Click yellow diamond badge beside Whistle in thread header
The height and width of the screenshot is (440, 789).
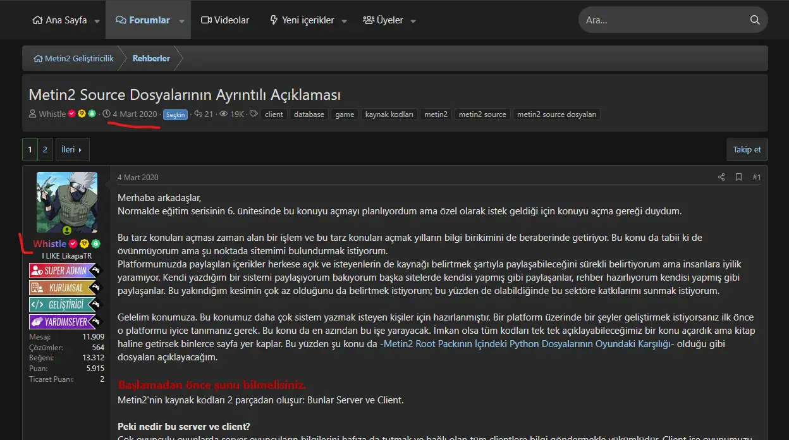point(82,114)
